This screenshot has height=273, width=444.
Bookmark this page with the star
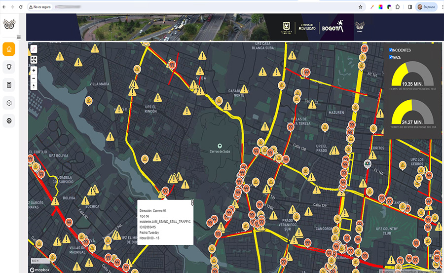pos(361,7)
